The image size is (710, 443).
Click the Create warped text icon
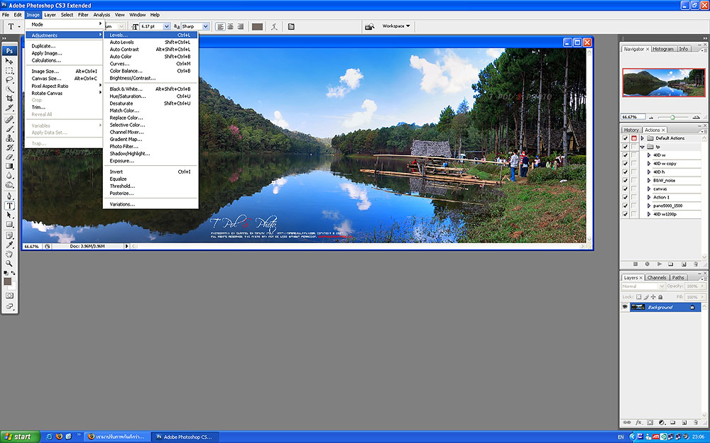(x=273, y=26)
